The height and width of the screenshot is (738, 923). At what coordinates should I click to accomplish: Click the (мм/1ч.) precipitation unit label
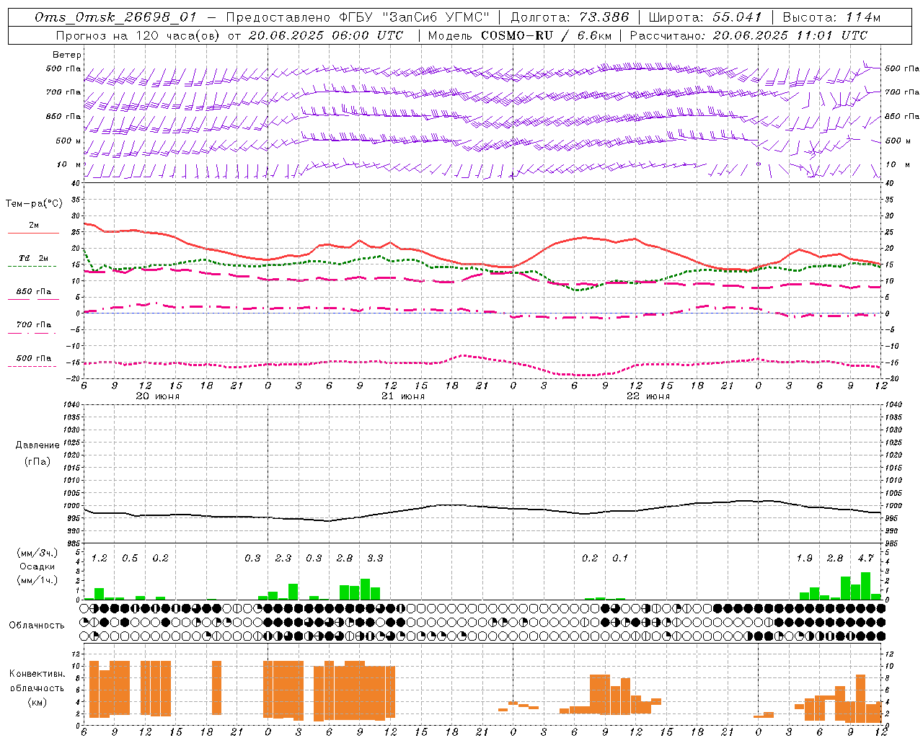(x=36, y=580)
